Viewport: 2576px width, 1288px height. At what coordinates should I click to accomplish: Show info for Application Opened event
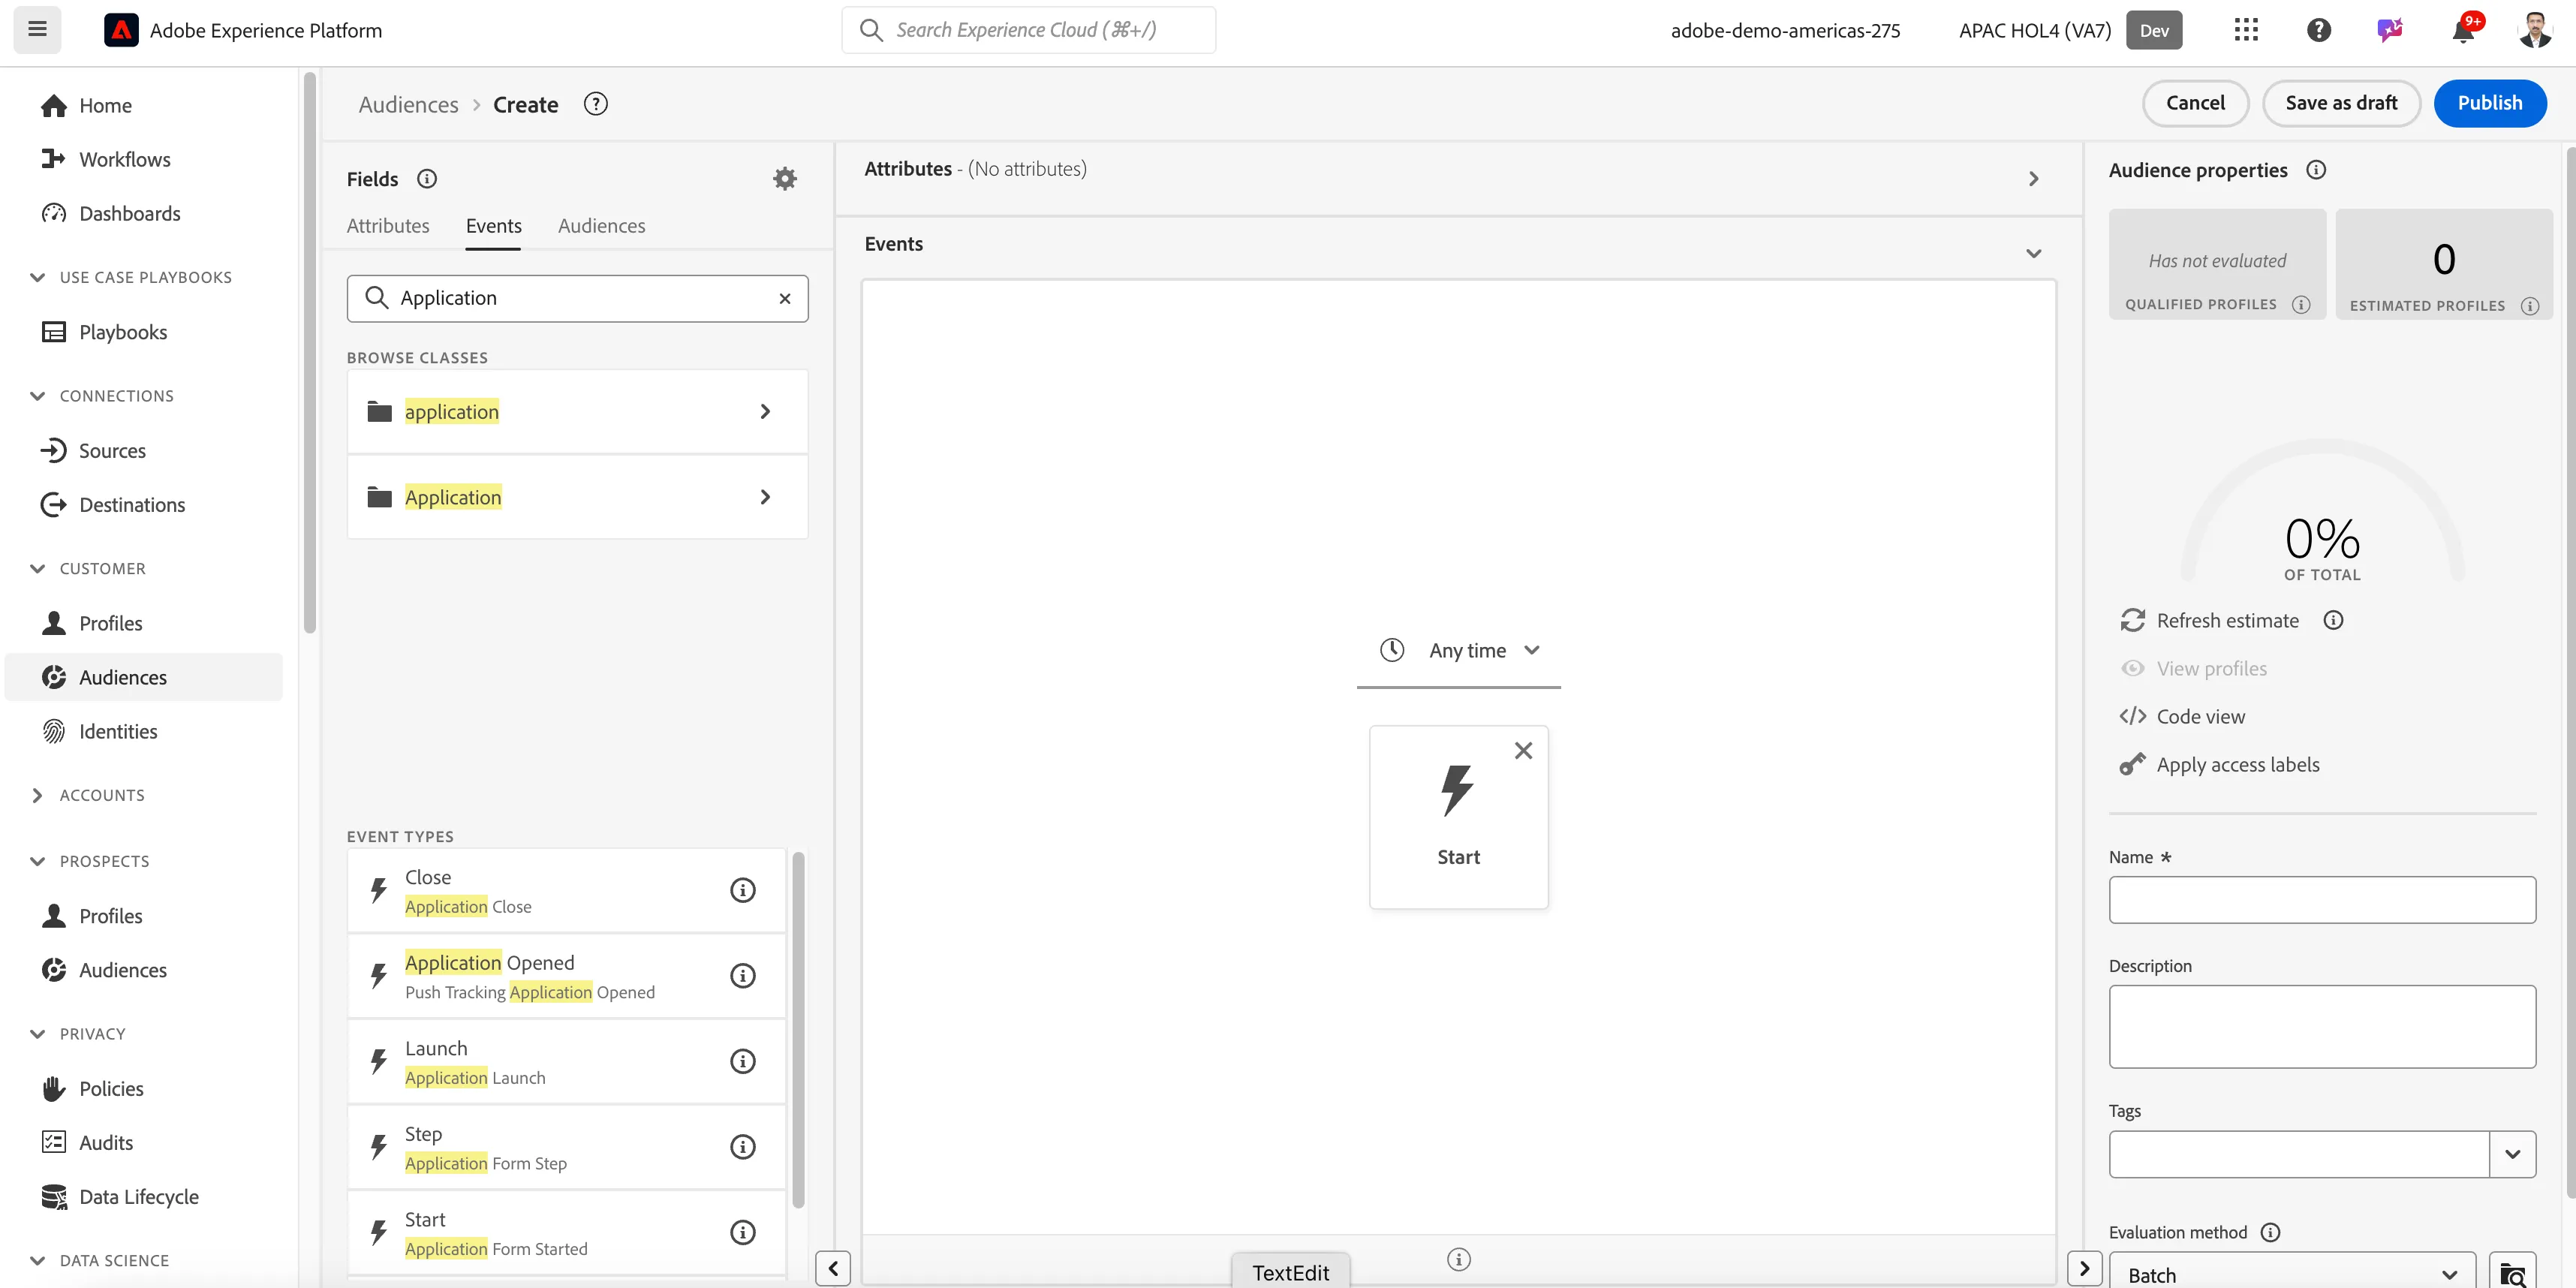coord(742,975)
